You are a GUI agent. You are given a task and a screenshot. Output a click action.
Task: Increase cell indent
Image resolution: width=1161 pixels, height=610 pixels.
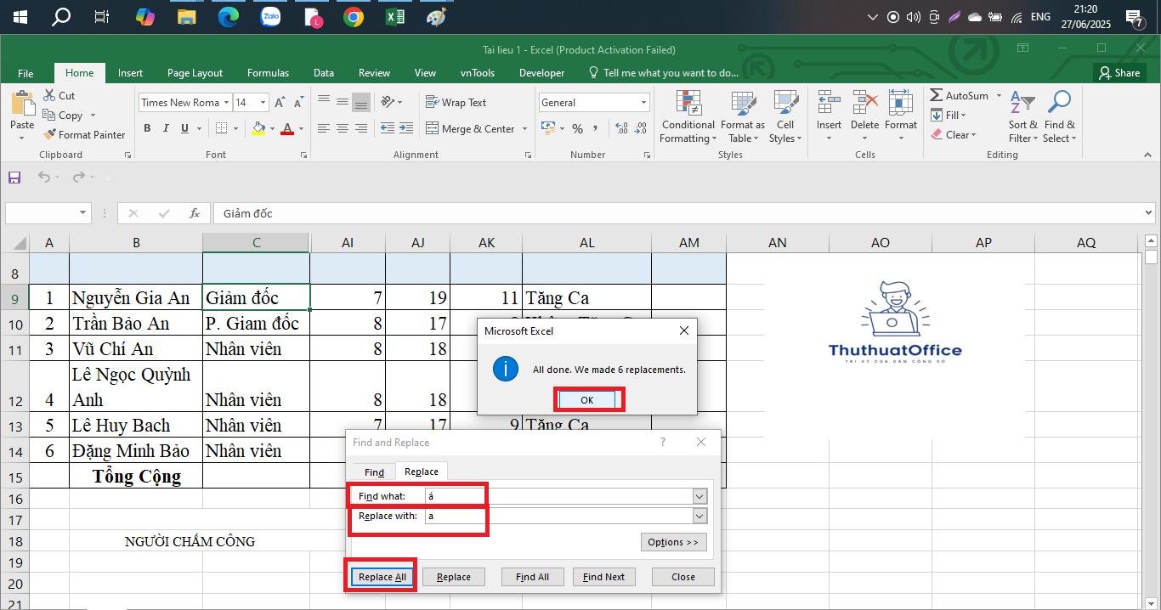click(x=405, y=128)
